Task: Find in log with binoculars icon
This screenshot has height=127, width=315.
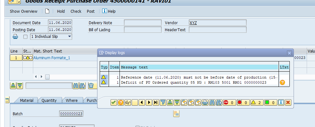Action: 212,102
